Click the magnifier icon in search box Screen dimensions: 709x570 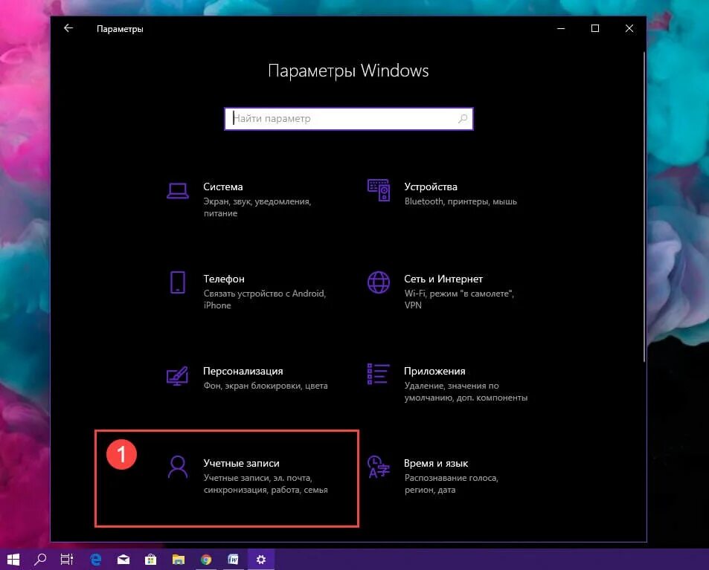pos(463,119)
